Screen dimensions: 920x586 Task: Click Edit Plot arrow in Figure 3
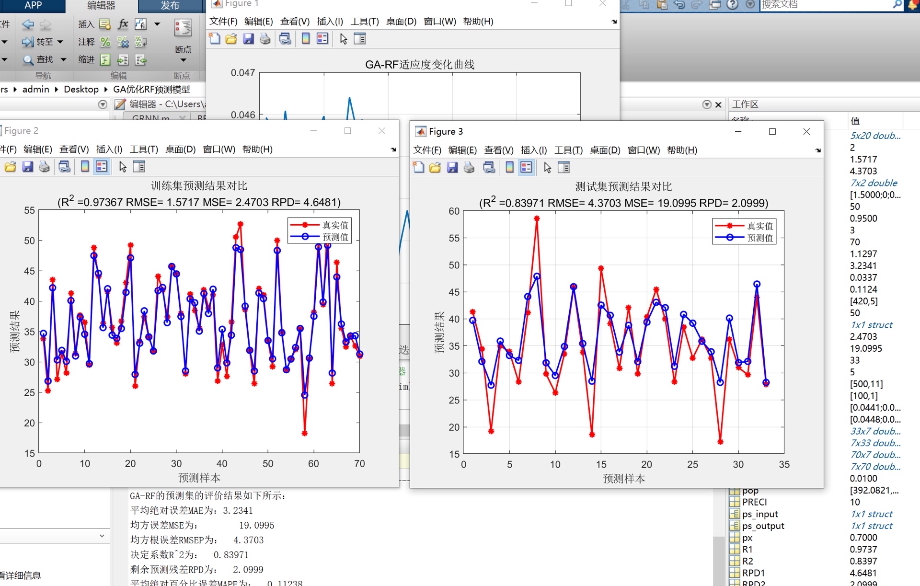tap(547, 167)
